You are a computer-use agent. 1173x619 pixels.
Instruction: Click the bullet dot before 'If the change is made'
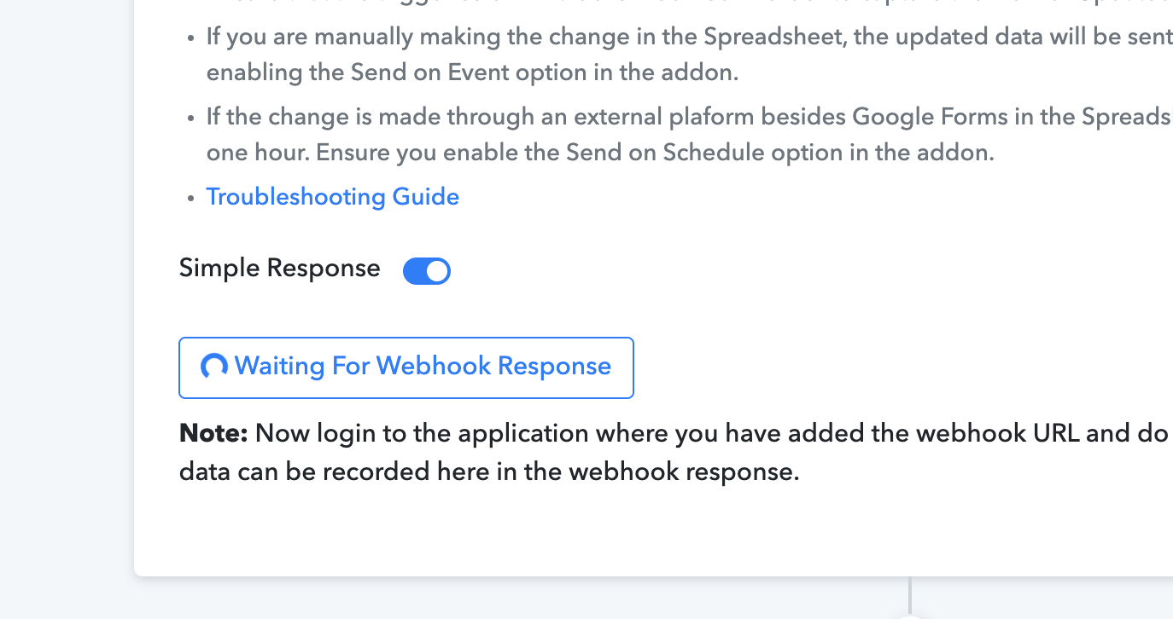[x=191, y=119]
